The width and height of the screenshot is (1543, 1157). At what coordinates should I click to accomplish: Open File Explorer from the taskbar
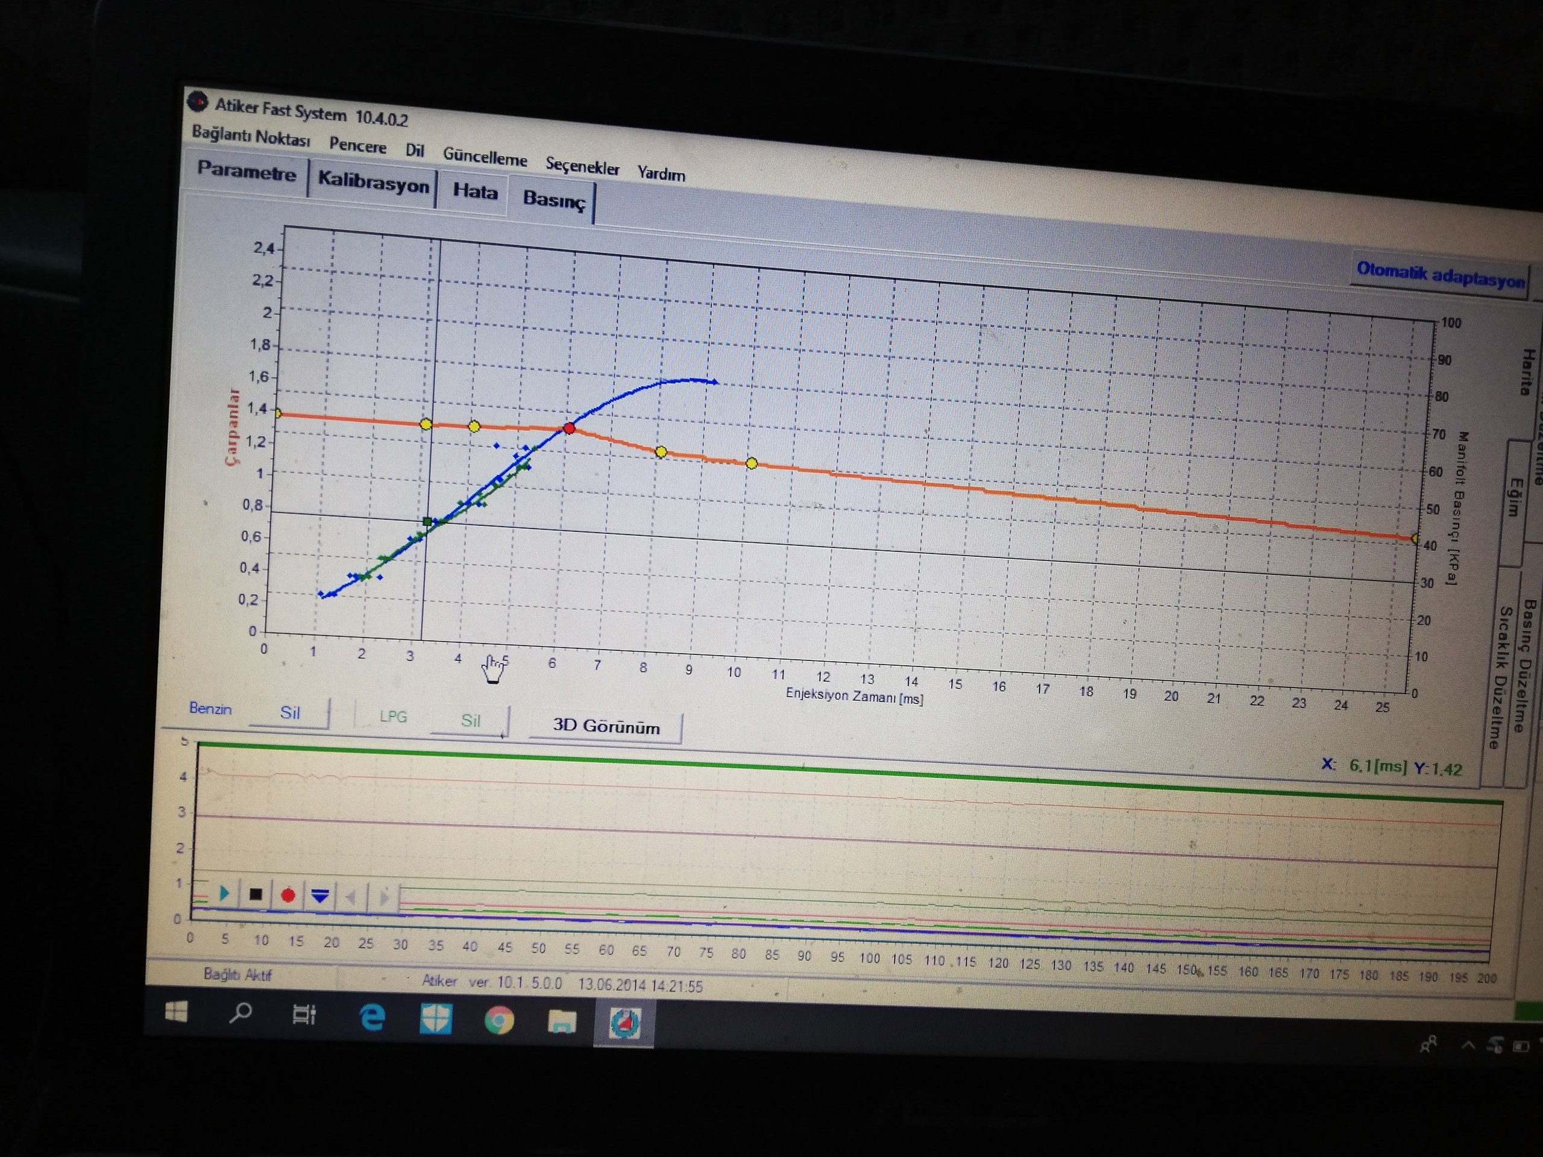coord(562,1023)
